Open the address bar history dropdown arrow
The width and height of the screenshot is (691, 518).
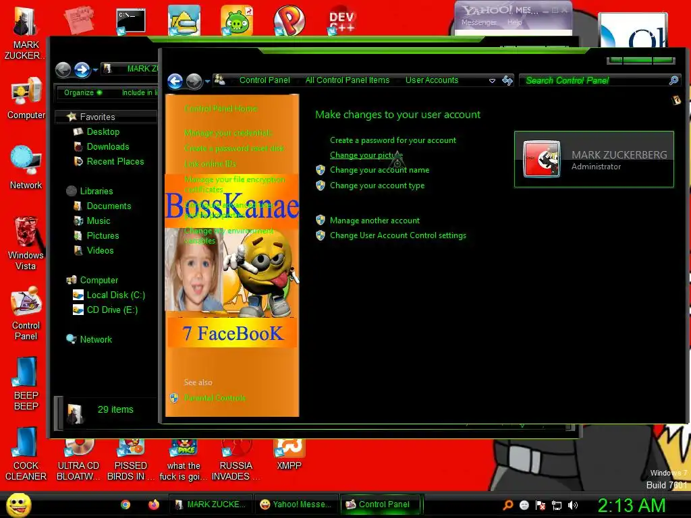tap(492, 81)
